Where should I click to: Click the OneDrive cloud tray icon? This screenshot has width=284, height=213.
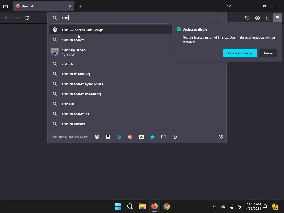[x=223, y=206]
